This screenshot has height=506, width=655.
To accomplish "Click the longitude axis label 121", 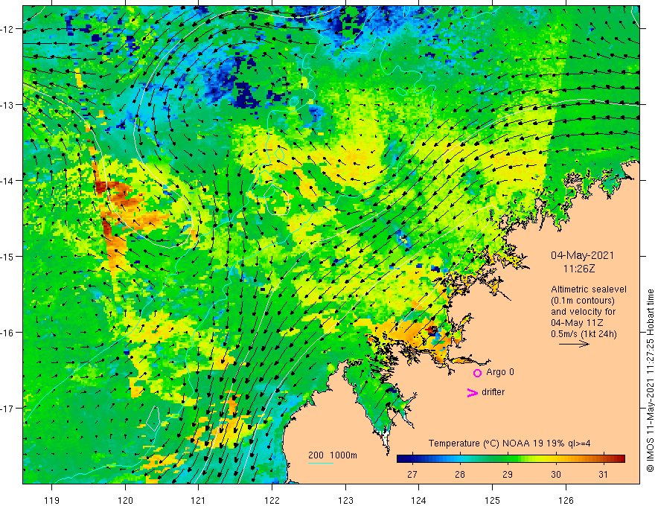I will (199, 500).
